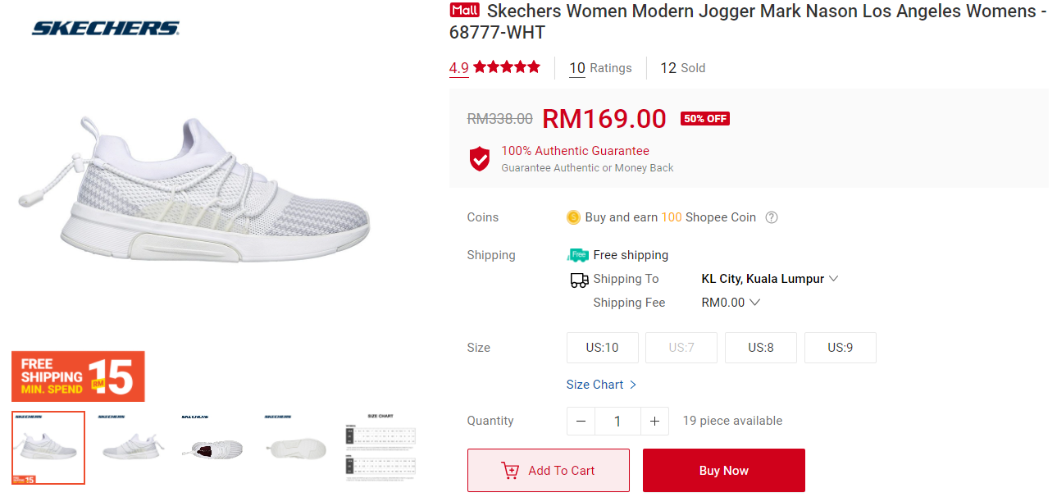Screen dimensions: 1057x497
Task: Click the coin help question mark icon
Action: 771,217
